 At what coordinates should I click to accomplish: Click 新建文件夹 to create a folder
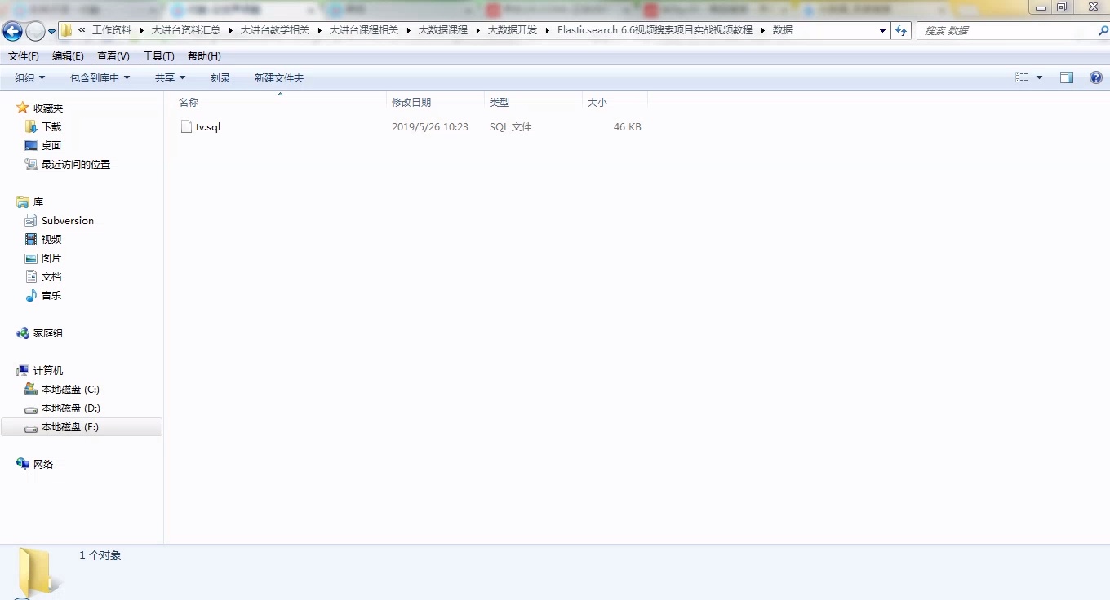click(x=279, y=77)
